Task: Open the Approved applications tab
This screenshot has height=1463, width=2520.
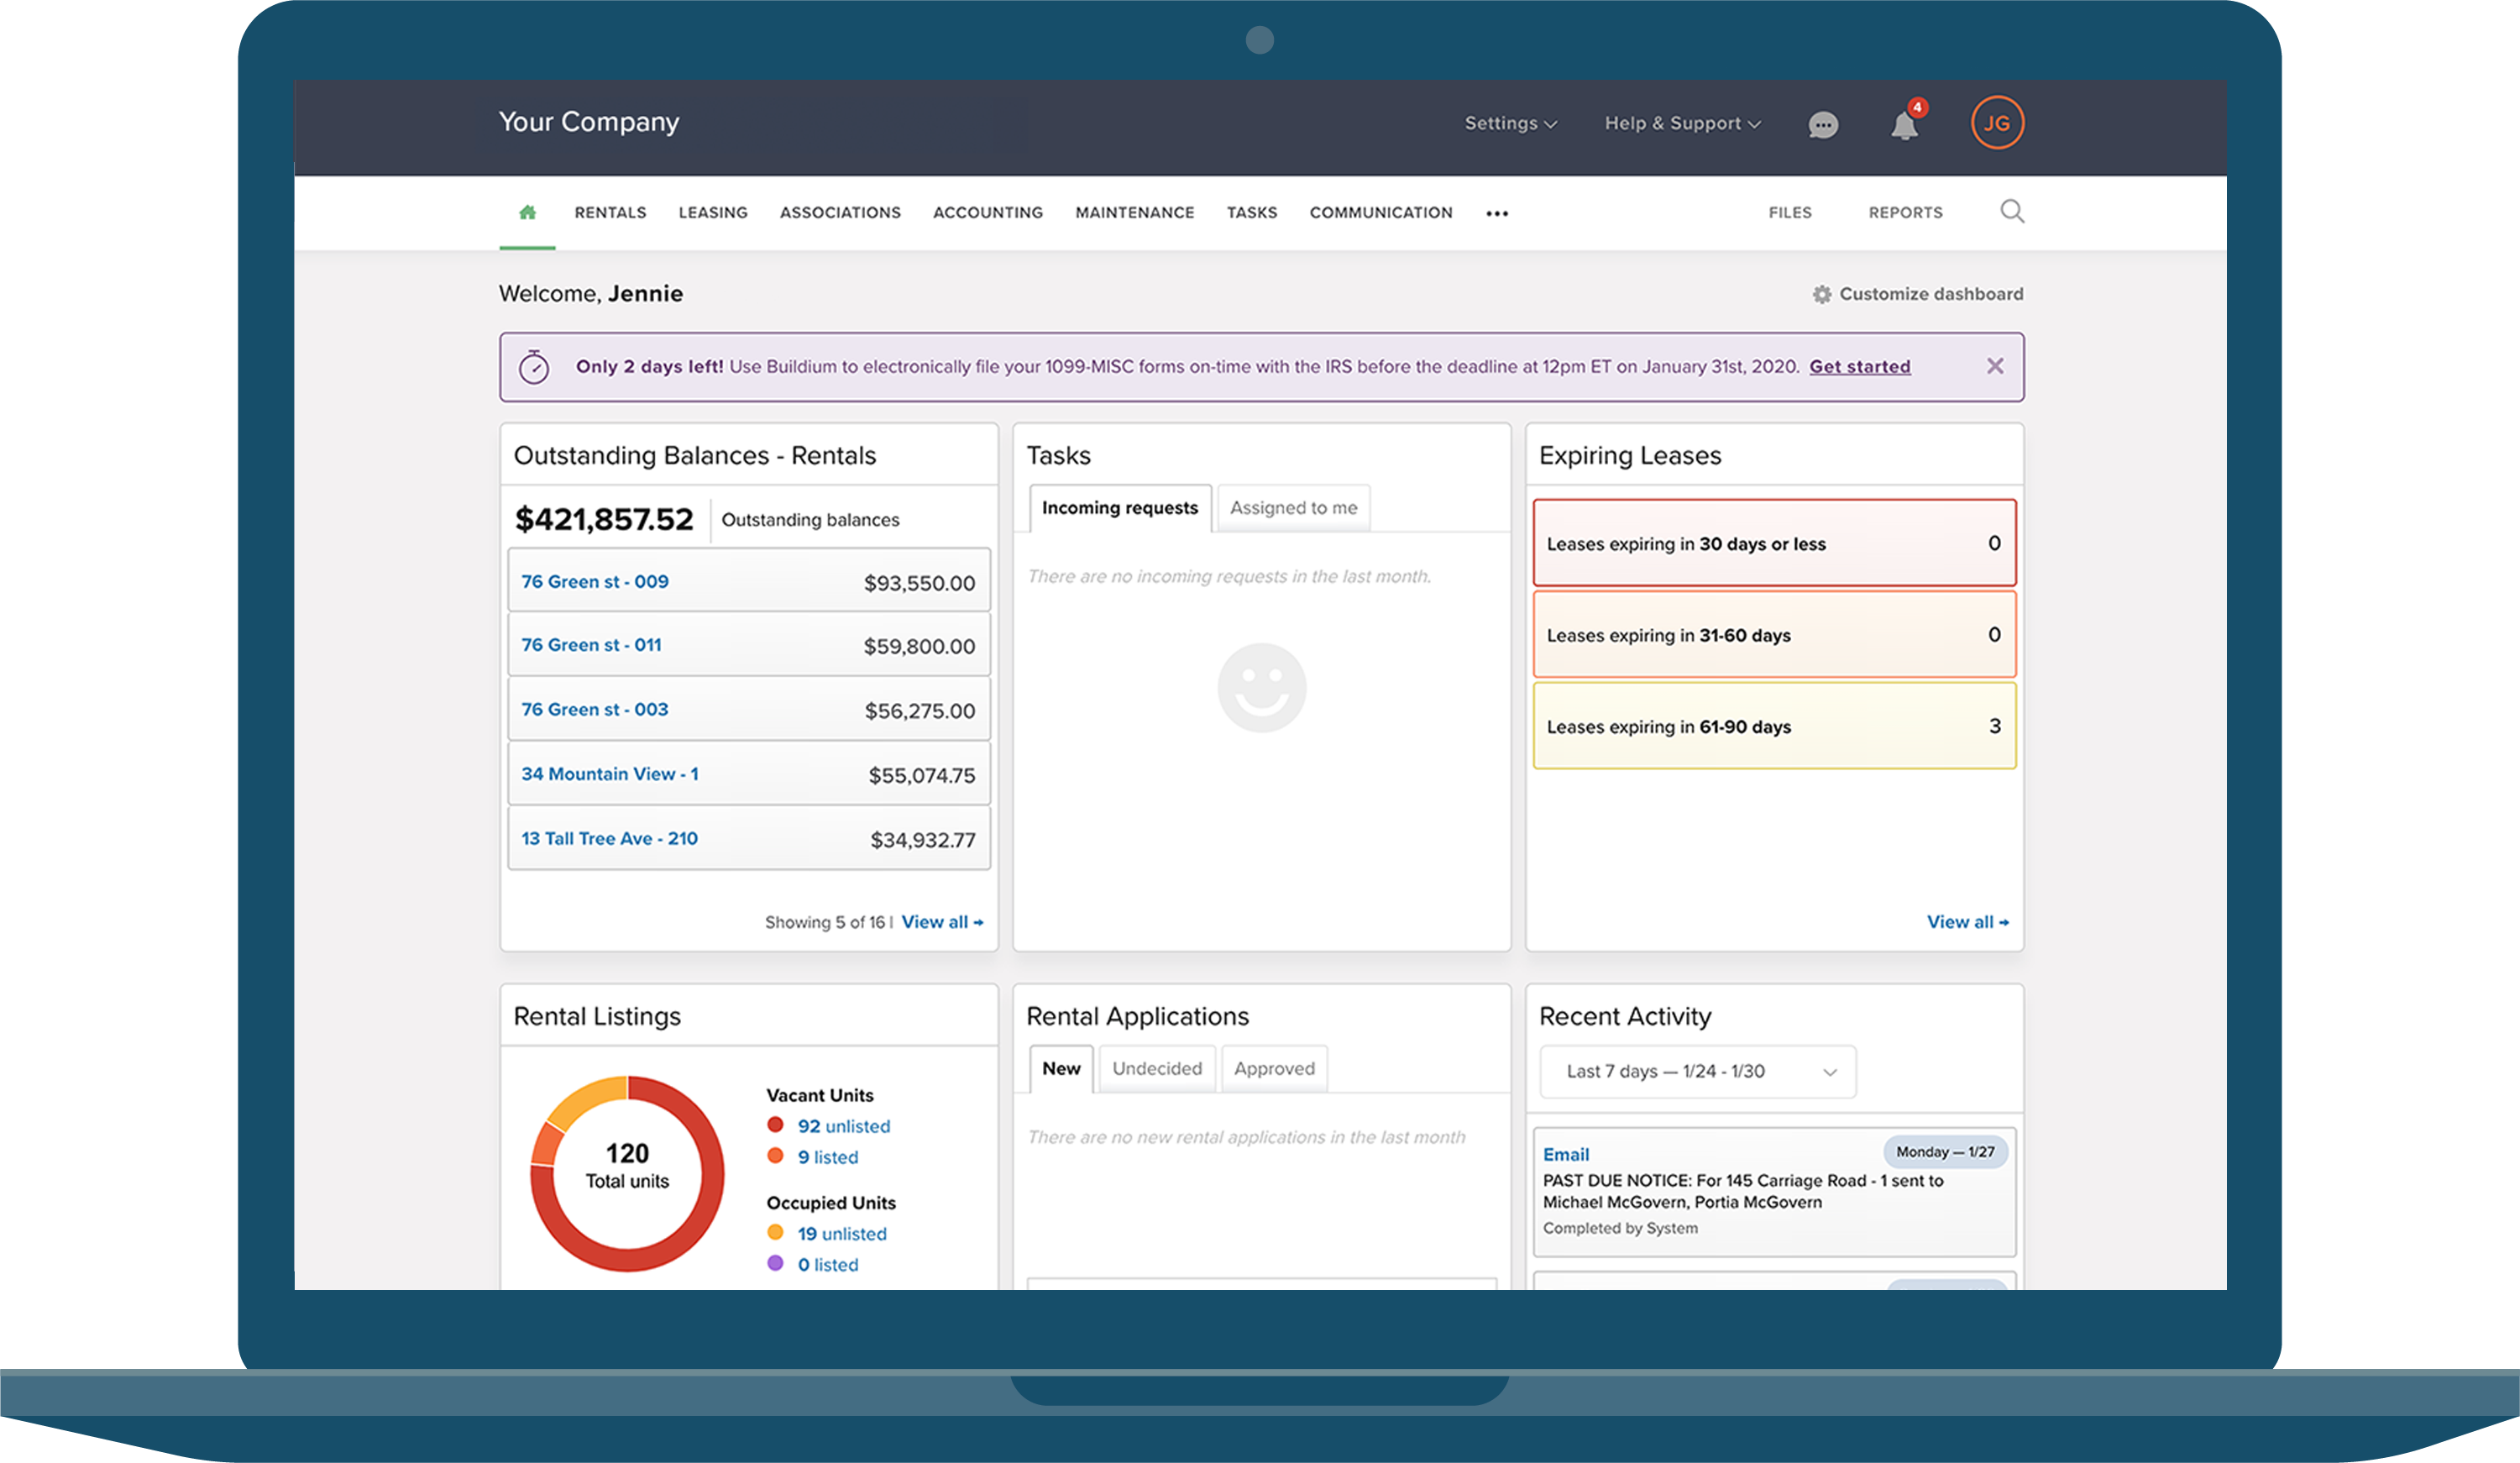Action: coord(1274,1068)
